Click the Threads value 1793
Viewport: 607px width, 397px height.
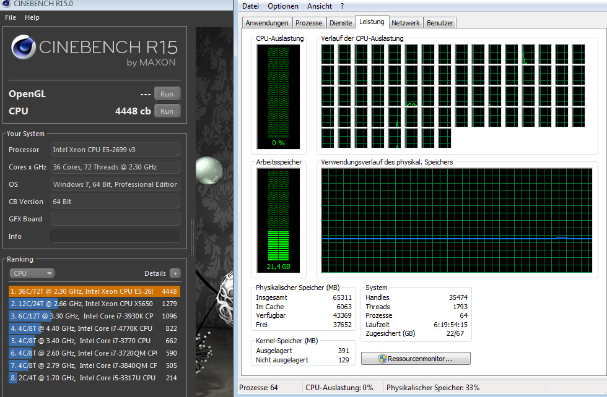(x=460, y=307)
